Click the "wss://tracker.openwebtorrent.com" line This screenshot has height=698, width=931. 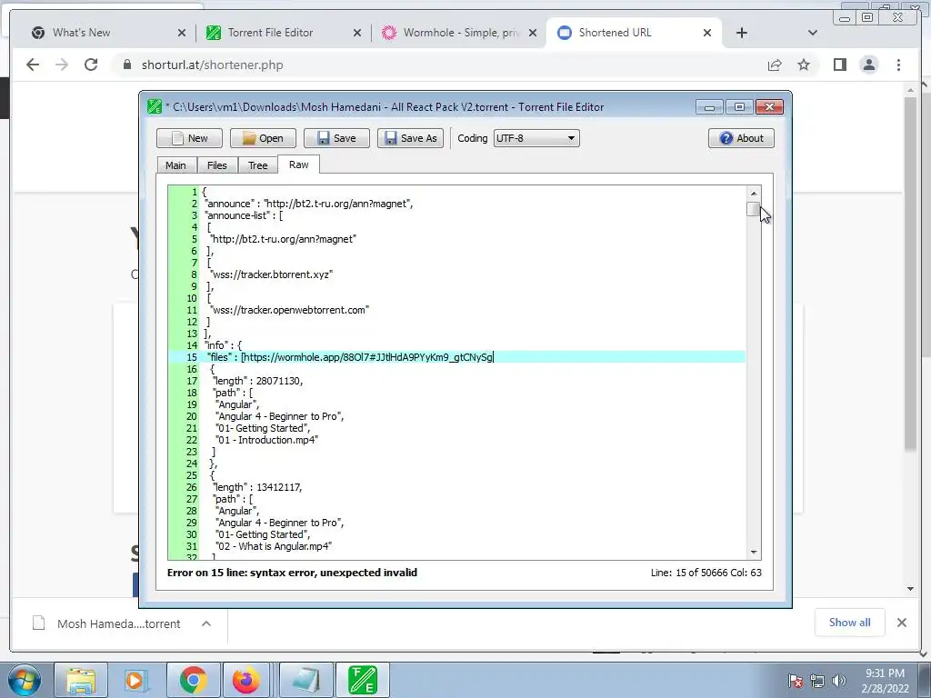(x=289, y=310)
